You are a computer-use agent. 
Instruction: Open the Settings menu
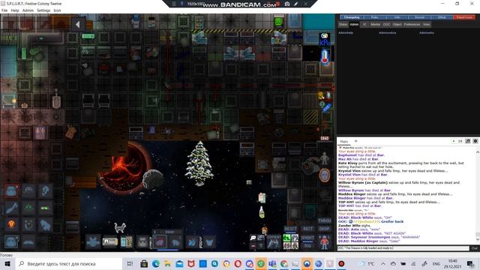point(43,10)
